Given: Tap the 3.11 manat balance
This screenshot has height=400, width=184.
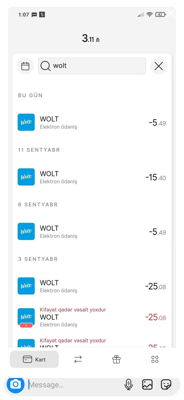Looking at the screenshot, I should 91,38.
